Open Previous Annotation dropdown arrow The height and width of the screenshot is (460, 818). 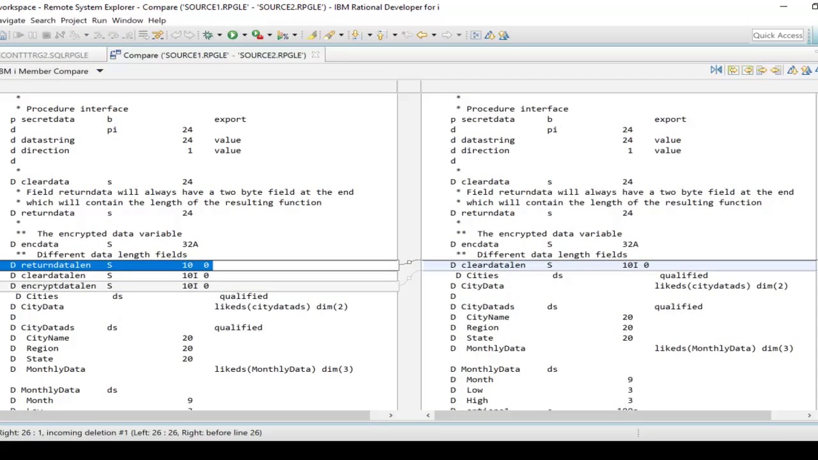(x=395, y=35)
